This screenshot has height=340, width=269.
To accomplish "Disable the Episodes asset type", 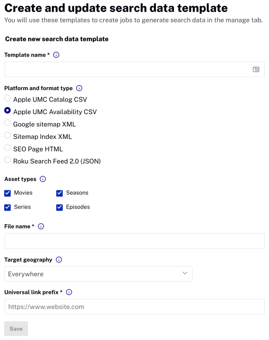I will [60, 207].
